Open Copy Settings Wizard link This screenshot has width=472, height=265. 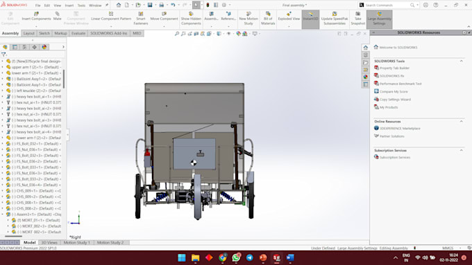coord(395,100)
